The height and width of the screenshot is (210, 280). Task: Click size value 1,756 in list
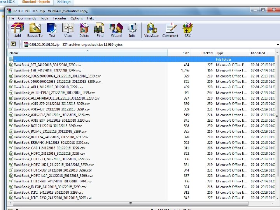(x=185, y=70)
